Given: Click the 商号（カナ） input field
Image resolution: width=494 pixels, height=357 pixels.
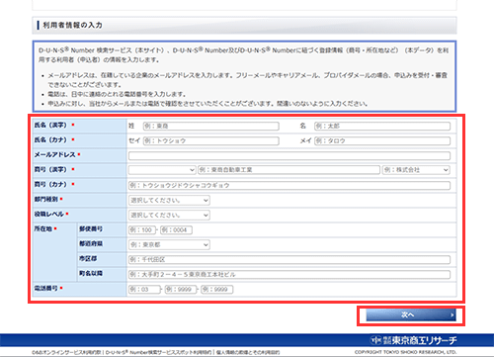Looking at the screenshot, I should pyautogui.click(x=289, y=185).
